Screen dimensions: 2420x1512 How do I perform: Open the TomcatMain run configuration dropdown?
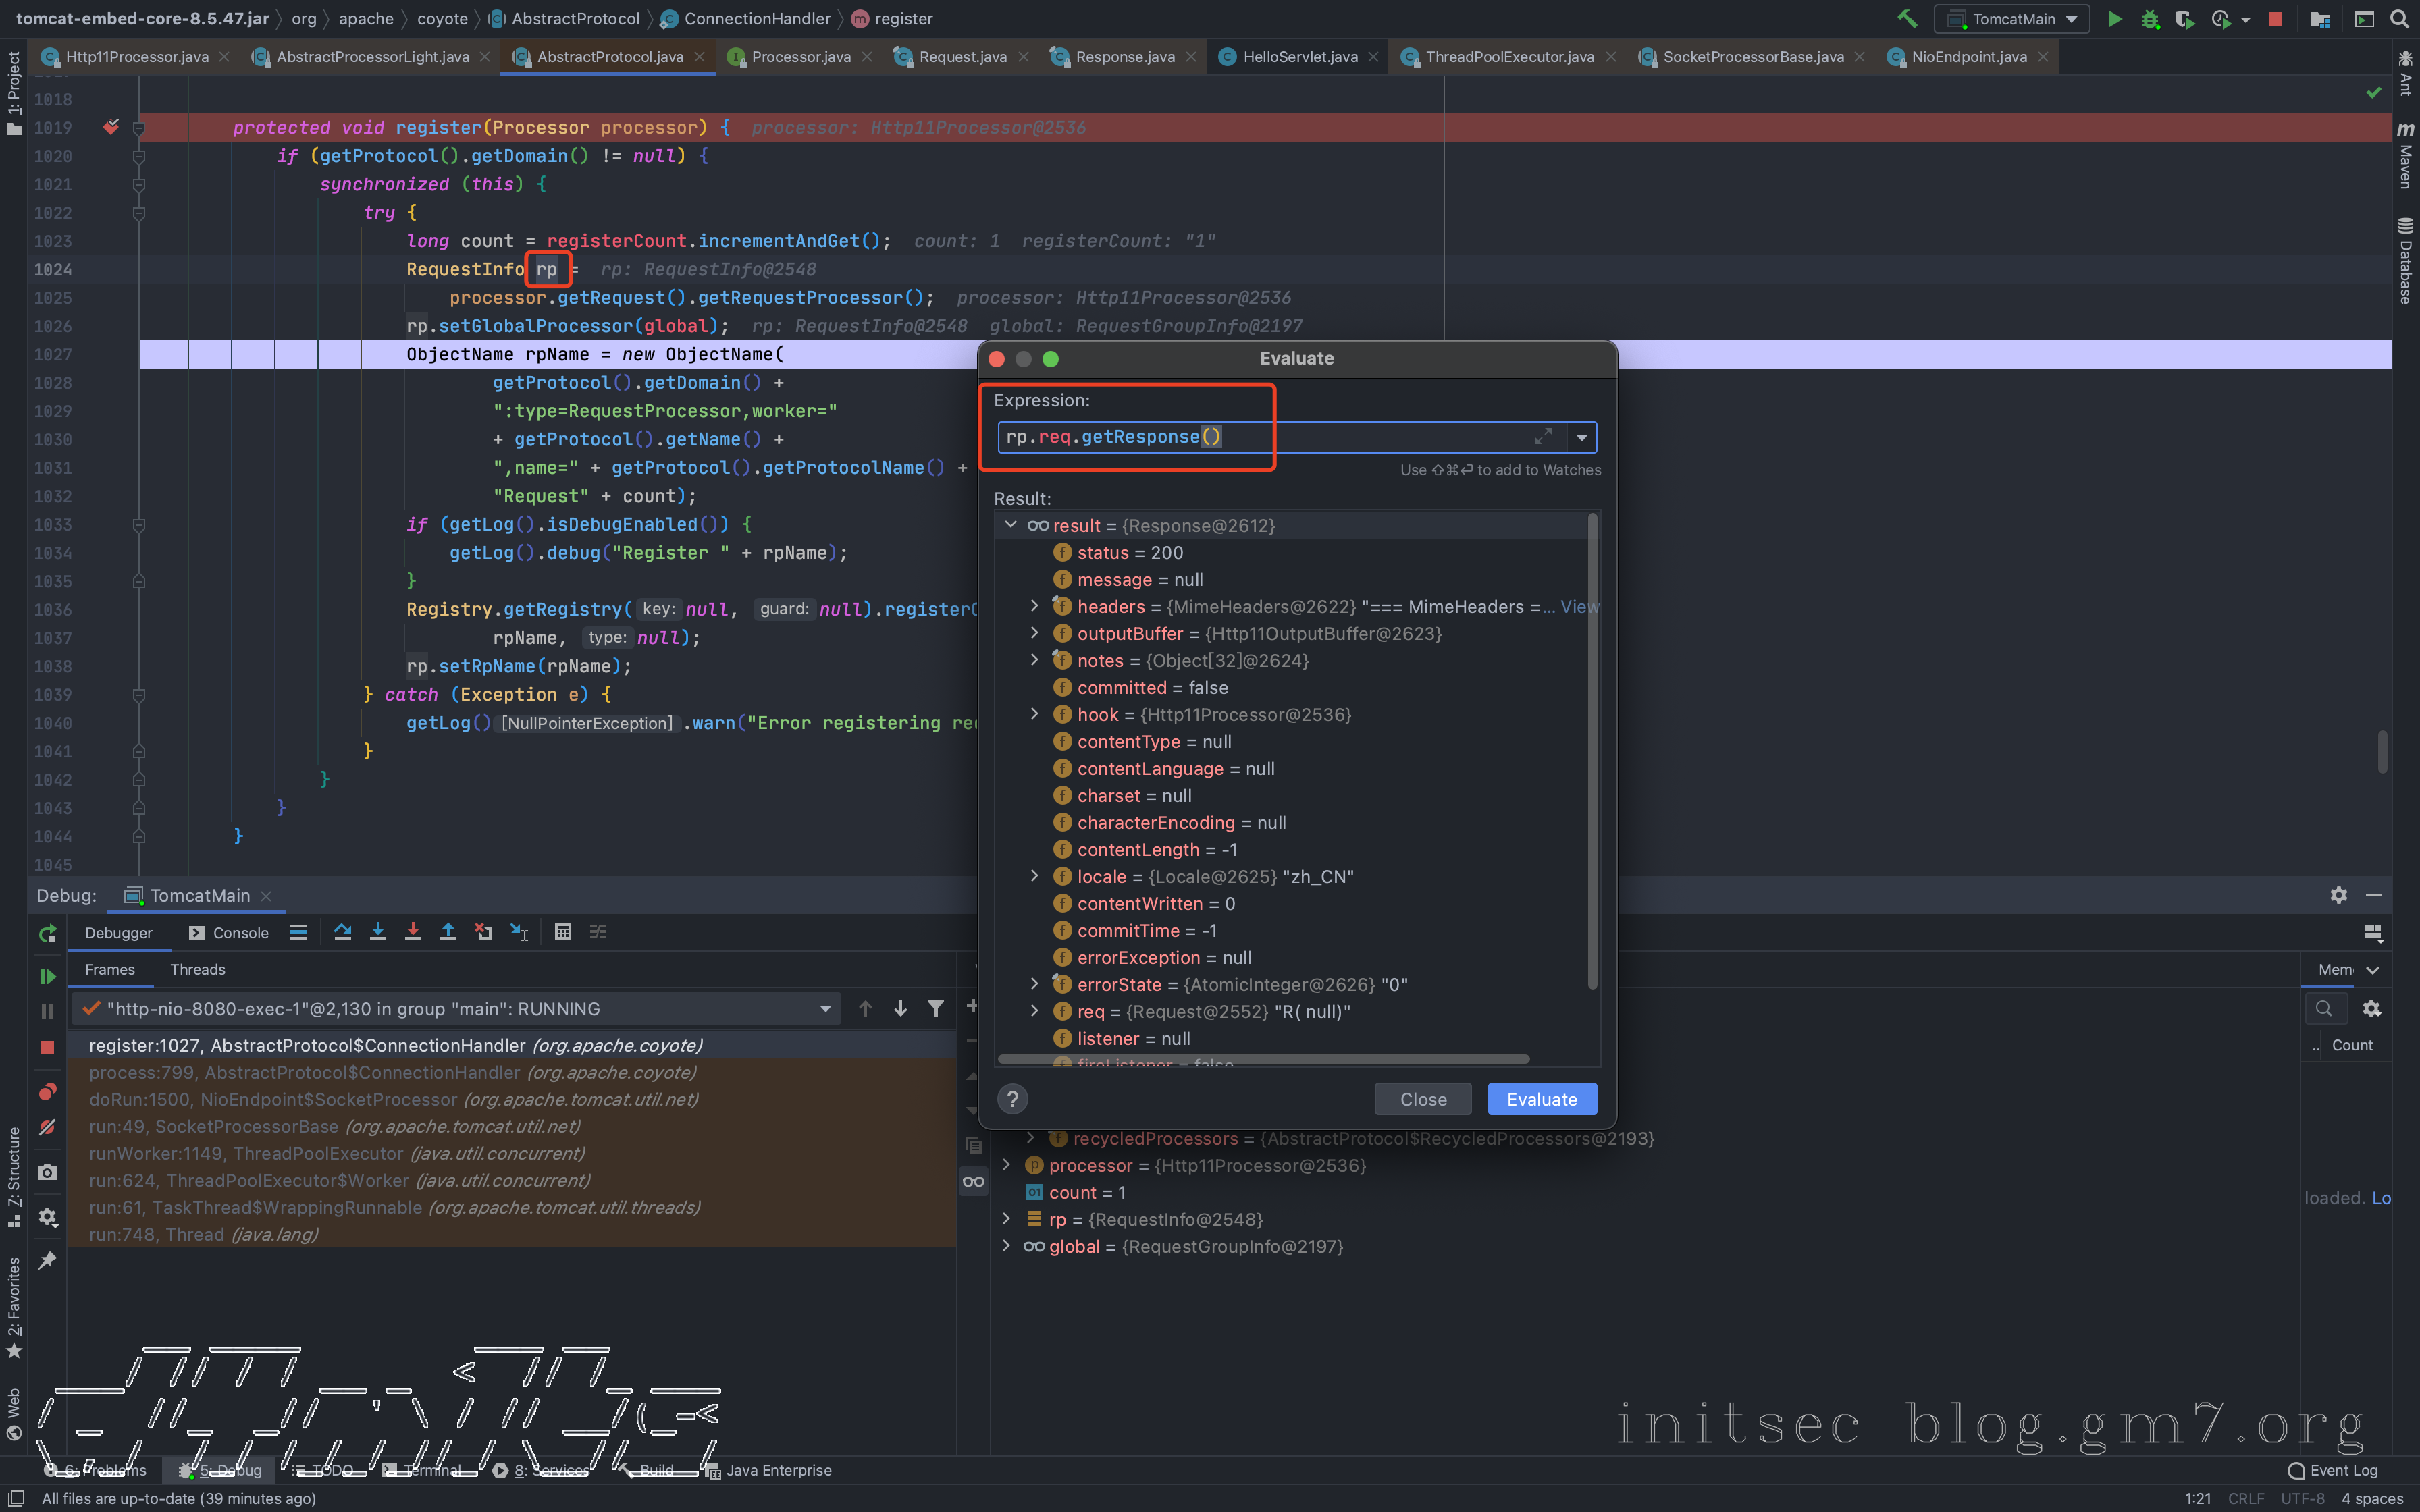tap(2012, 19)
